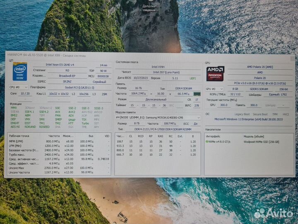Image resolution: width=298 pixels, height=224 pixels.
Task: Click the total memory size 16 ГБ
Action: point(139,88)
